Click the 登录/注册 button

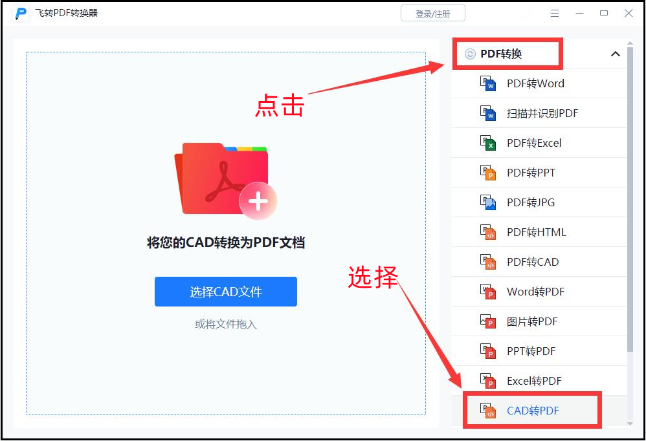433,13
